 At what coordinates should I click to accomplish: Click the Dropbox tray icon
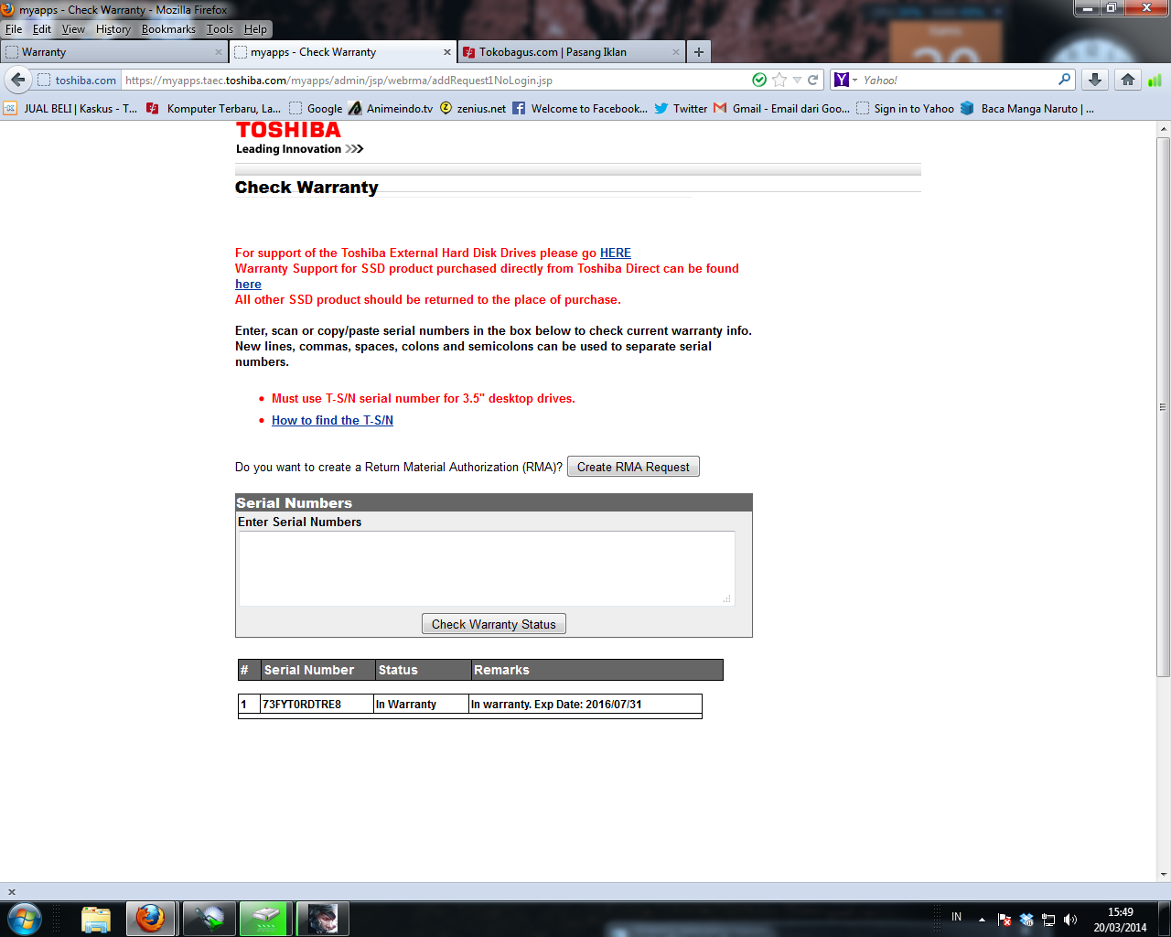click(x=1026, y=919)
